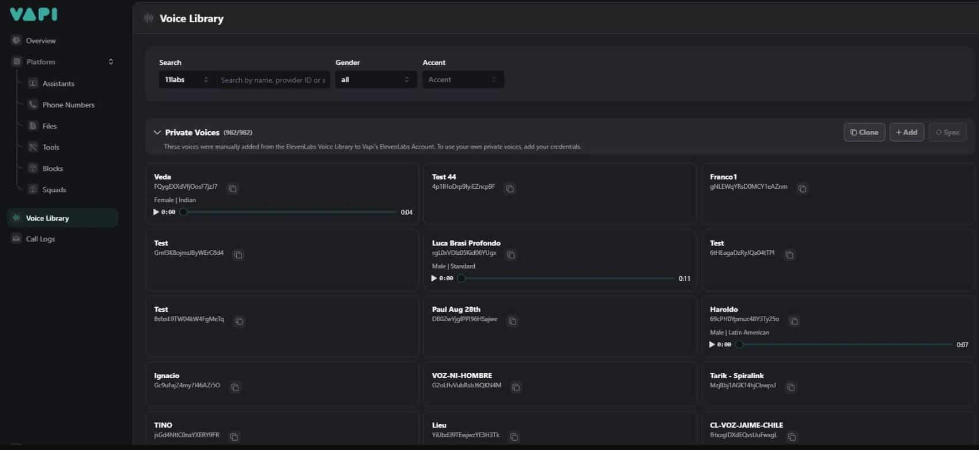Open the Gender filter dropdown
This screenshot has height=450, width=979.
pos(376,79)
